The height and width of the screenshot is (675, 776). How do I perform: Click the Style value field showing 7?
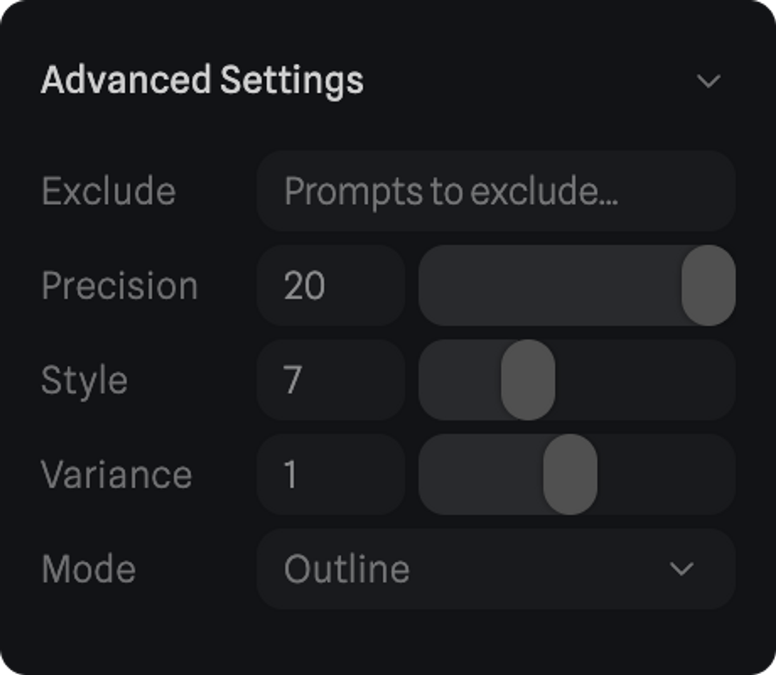coord(331,380)
